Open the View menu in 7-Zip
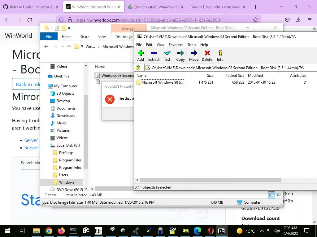This screenshot has width=317, height=237. tap(160, 45)
